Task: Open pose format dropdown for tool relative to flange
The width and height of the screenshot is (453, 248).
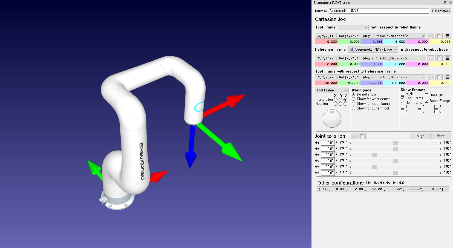Action: (370, 36)
